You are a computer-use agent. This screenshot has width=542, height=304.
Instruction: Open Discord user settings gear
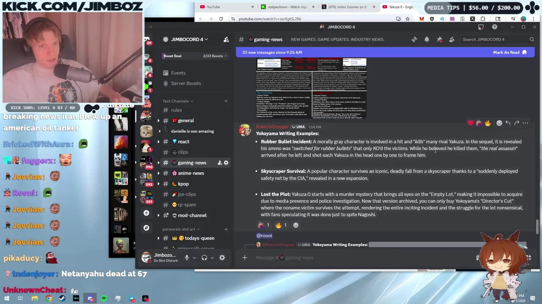[x=222, y=258]
